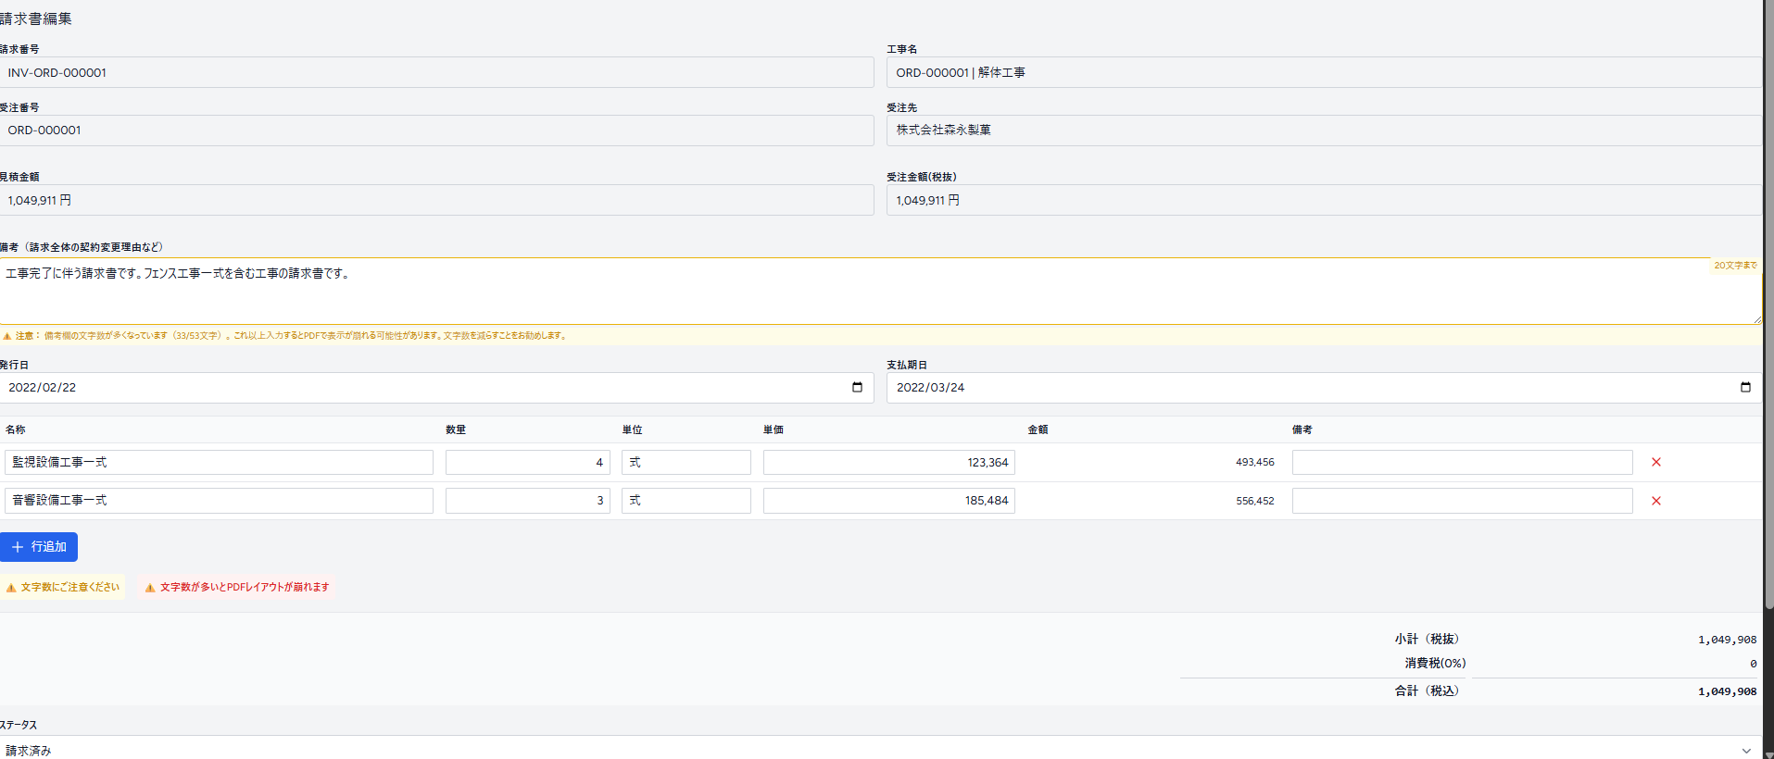
Task: Click the amount 556,452
Action: (1255, 501)
